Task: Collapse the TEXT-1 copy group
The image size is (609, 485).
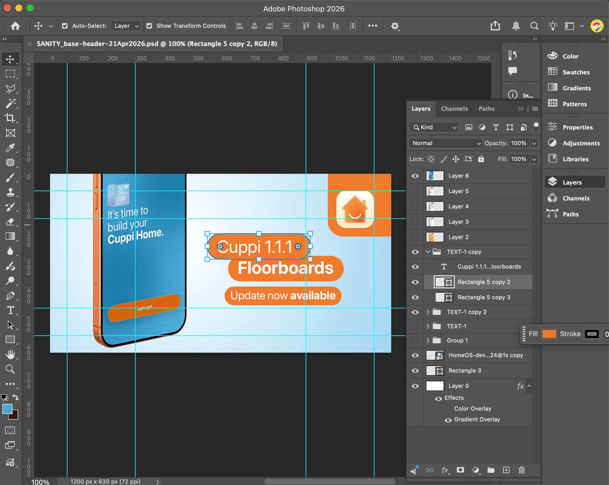Action: click(428, 252)
